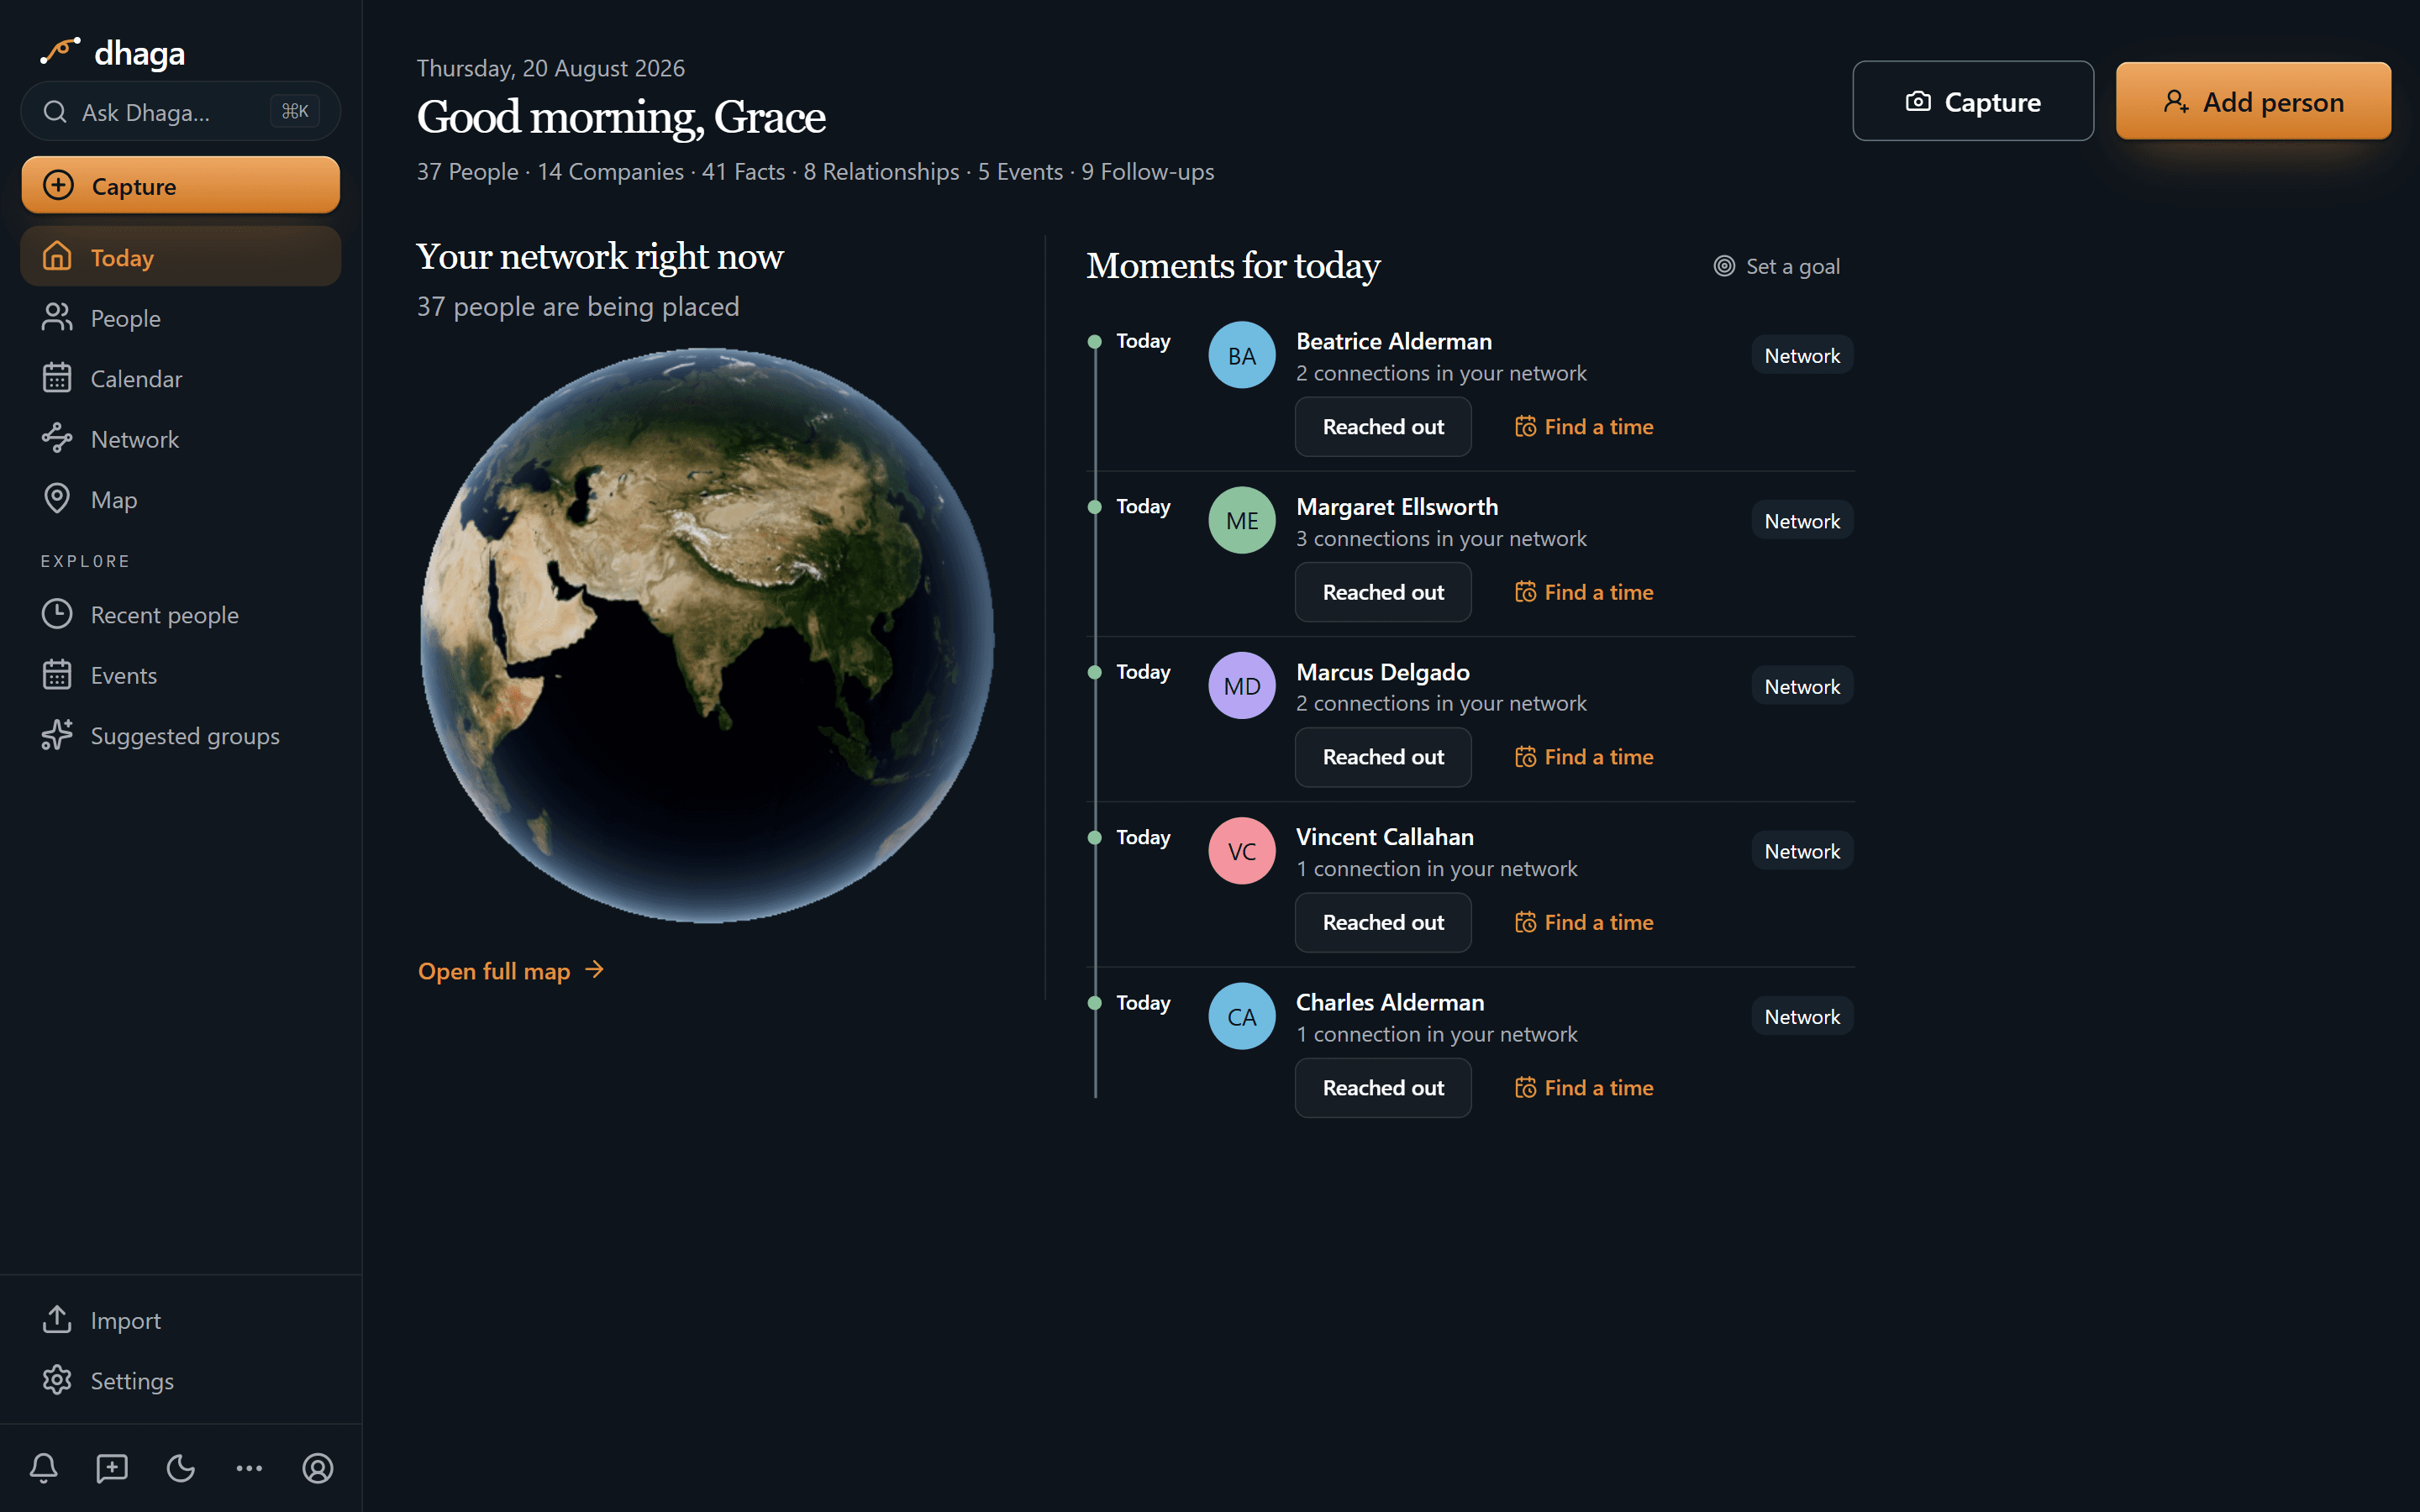Find a time with Charles Alderman
Screen dimensions: 2420x1512
1584,1087
